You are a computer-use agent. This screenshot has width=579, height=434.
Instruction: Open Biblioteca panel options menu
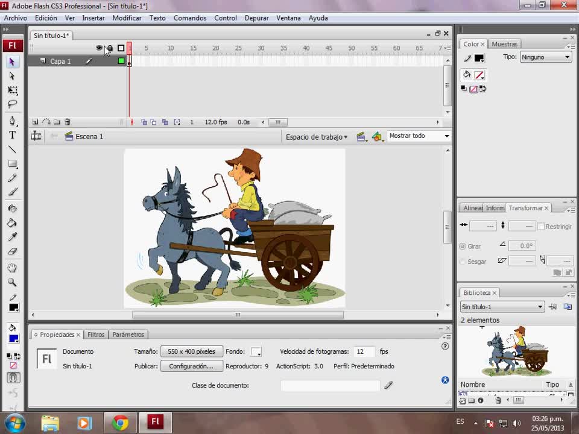[x=571, y=295]
